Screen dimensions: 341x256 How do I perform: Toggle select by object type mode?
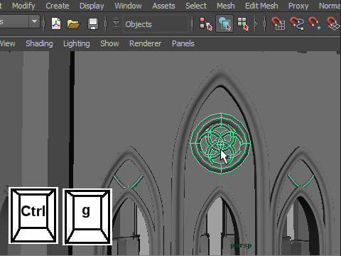pos(224,23)
